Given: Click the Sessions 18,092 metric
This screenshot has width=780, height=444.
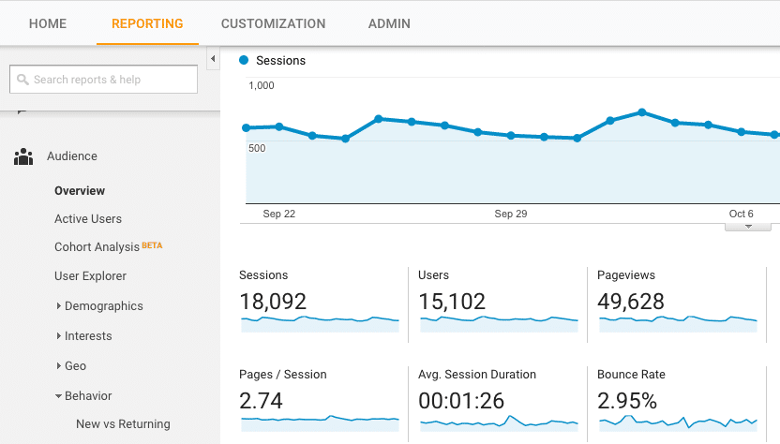Looking at the screenshot, I should click(x=273, y=302).
